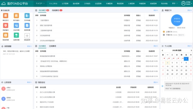Click the blue avatar in 公务安排 list
Screen dimensions: 193x109
(4, 99)
